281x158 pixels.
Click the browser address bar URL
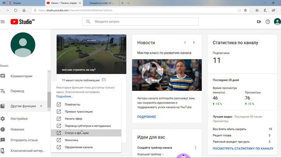point(75,11)
